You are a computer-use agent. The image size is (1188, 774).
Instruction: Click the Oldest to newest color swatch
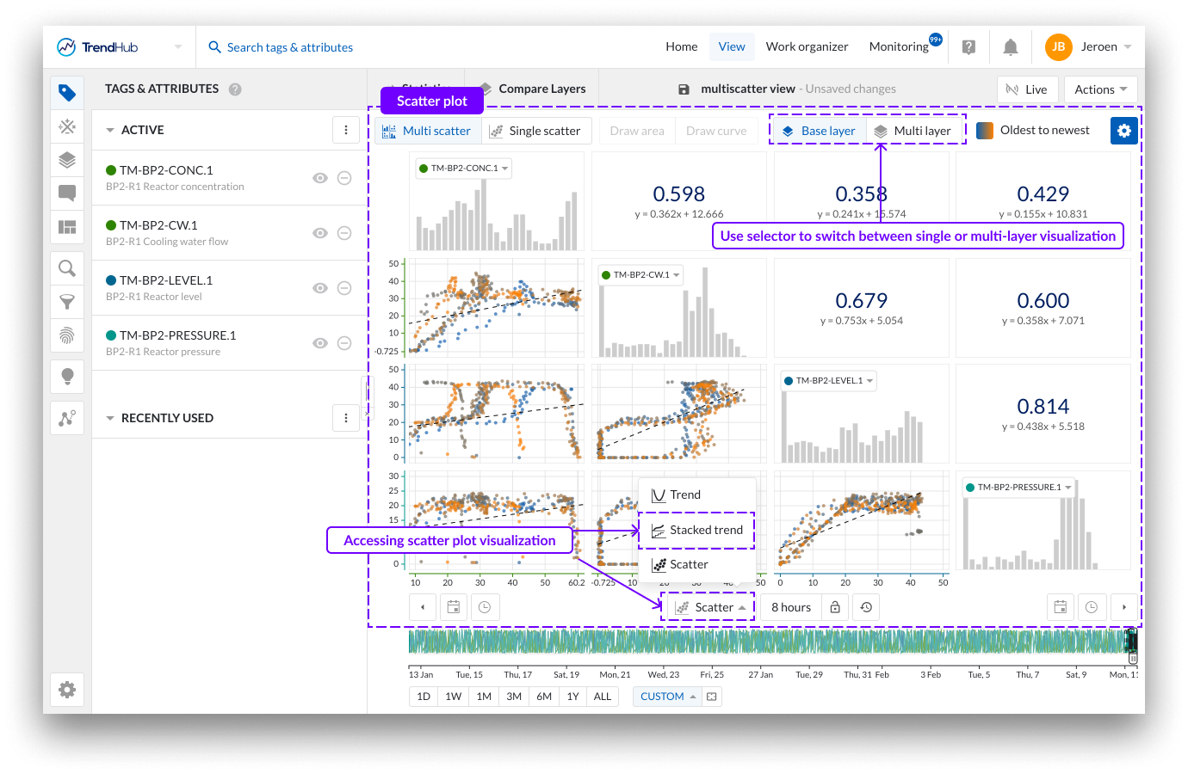tap(985, 131)
